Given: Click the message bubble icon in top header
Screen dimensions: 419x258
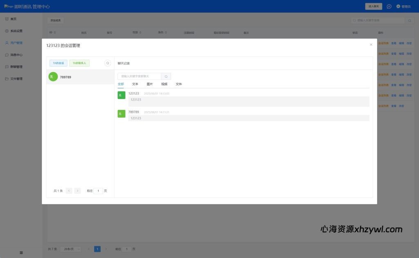Looking at the screenshot, I should click(389, 7).
